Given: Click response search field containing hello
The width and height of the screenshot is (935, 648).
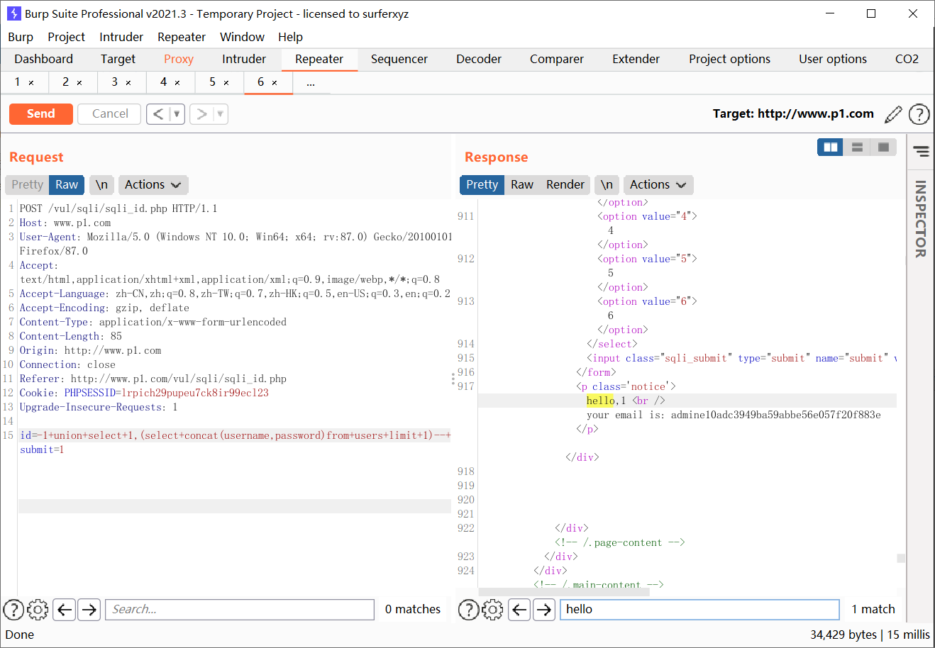Looking at the screenshot, I should click(x=699, y=609).
